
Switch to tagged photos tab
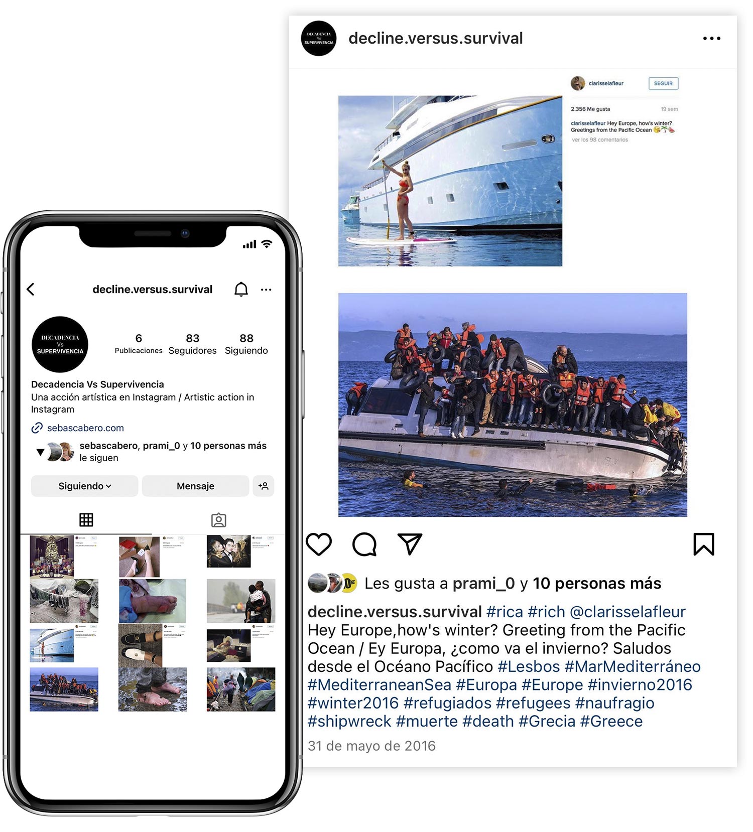point(219,520)
